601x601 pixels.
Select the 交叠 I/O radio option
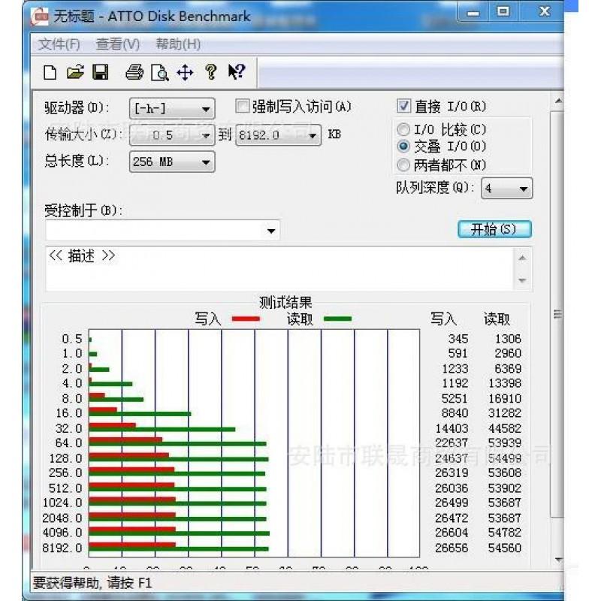403,146
